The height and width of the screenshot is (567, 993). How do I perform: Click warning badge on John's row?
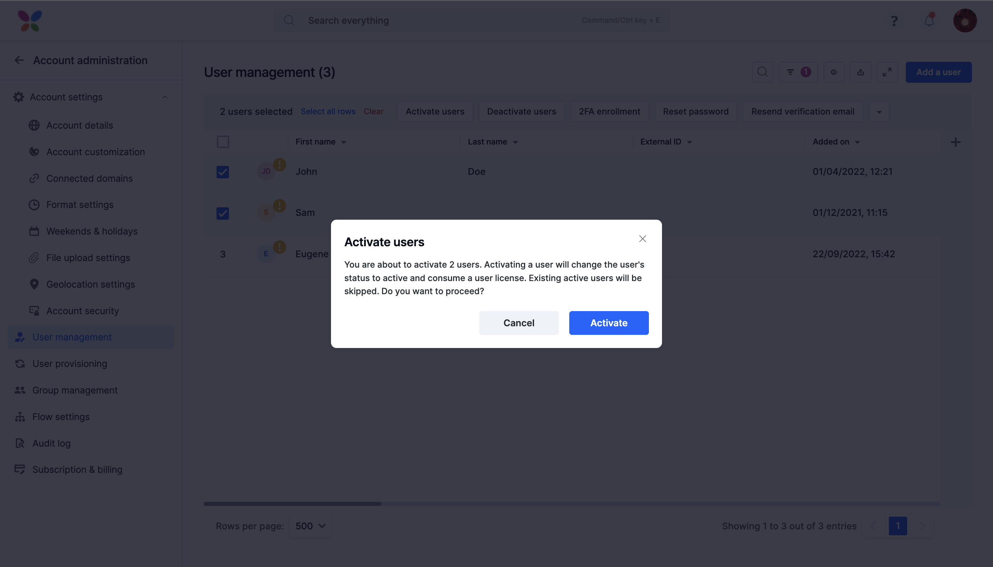click(x=280, y=164)
